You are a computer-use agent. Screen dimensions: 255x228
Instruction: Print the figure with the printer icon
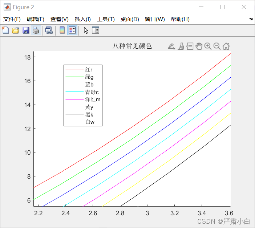(x=36, y=30)
